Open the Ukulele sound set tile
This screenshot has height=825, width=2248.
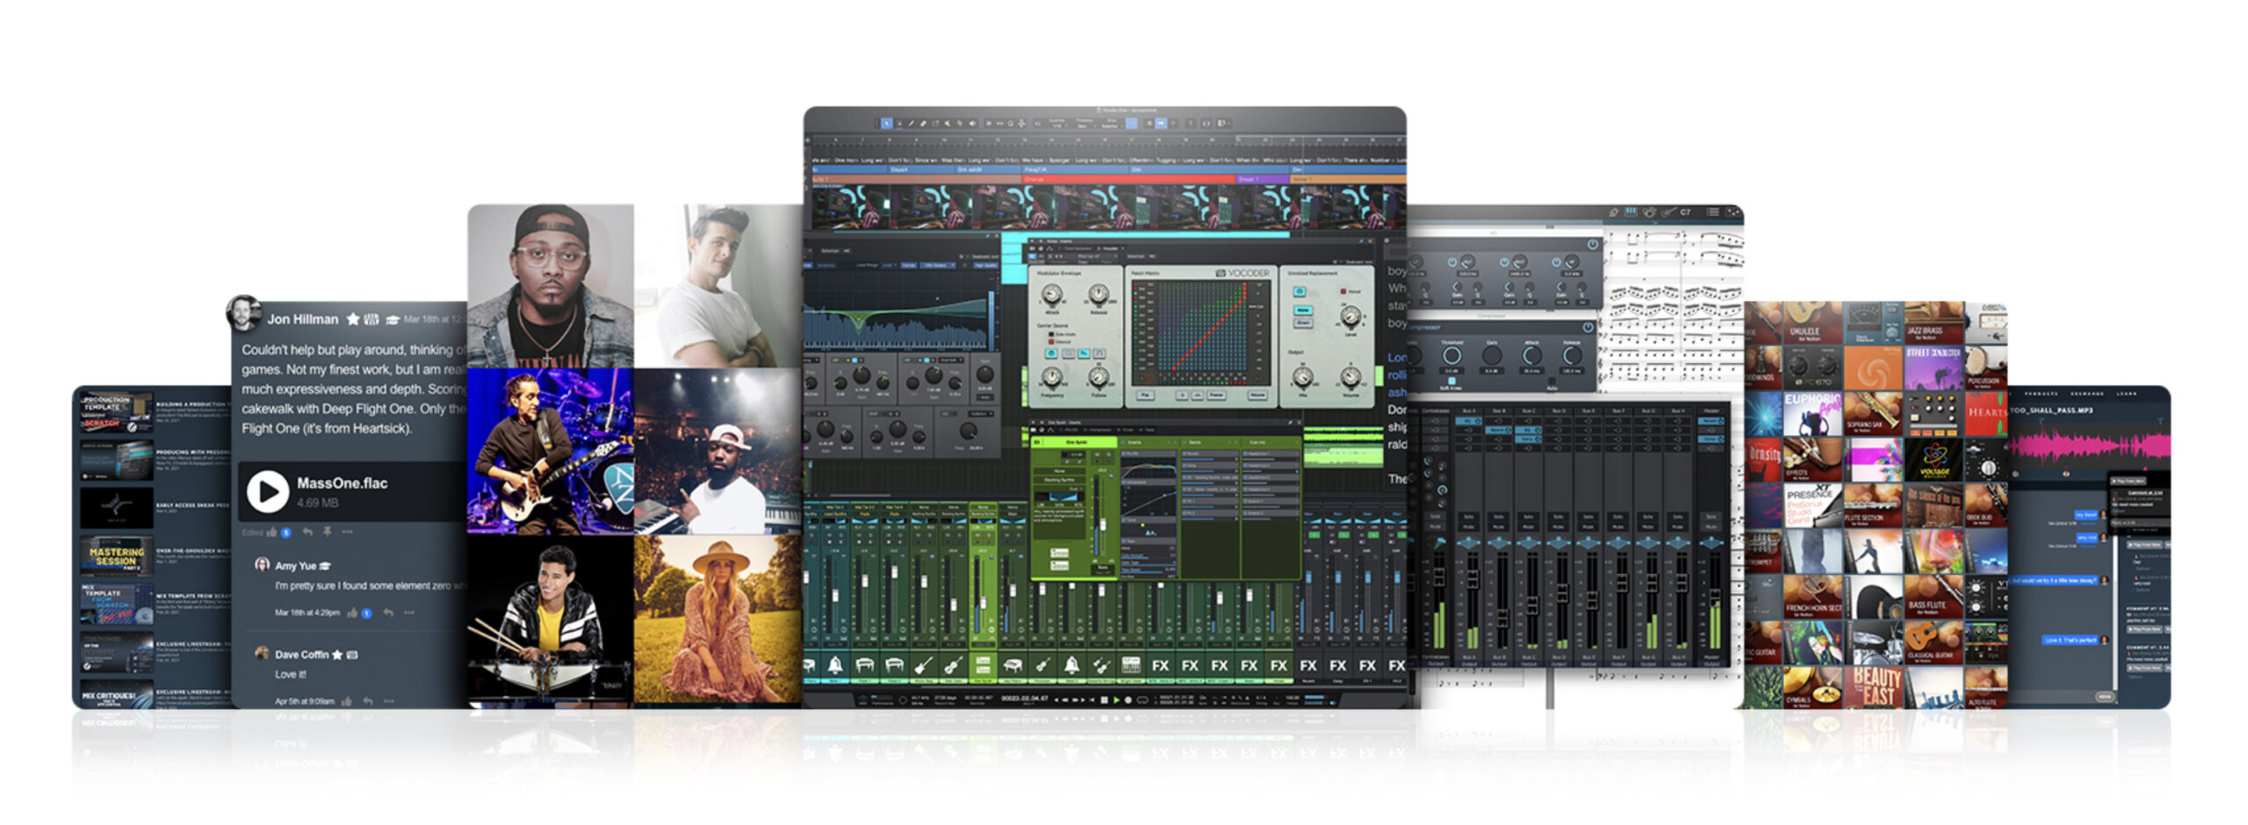[x=1812, y=322]
